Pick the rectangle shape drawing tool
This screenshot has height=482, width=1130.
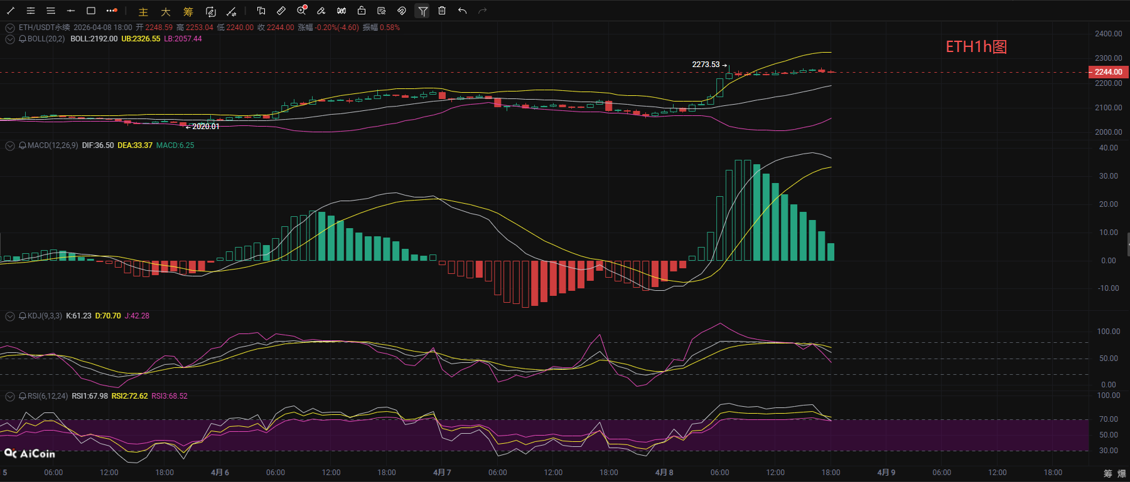[x=91, y=11]
